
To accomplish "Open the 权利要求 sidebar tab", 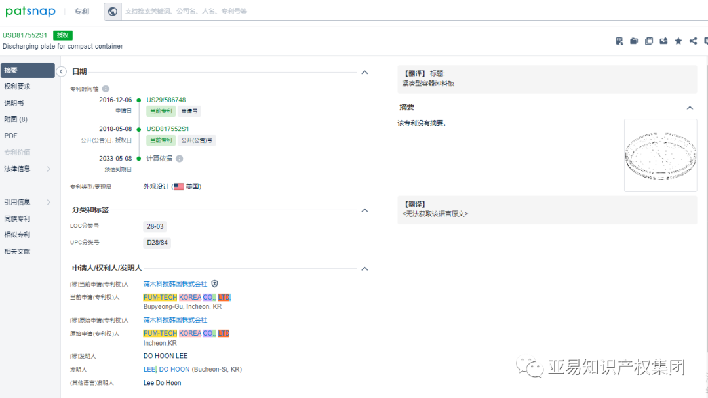I will pos(17,87).
